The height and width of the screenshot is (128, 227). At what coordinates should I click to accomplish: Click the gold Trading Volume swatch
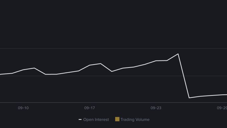pos(117,119)
